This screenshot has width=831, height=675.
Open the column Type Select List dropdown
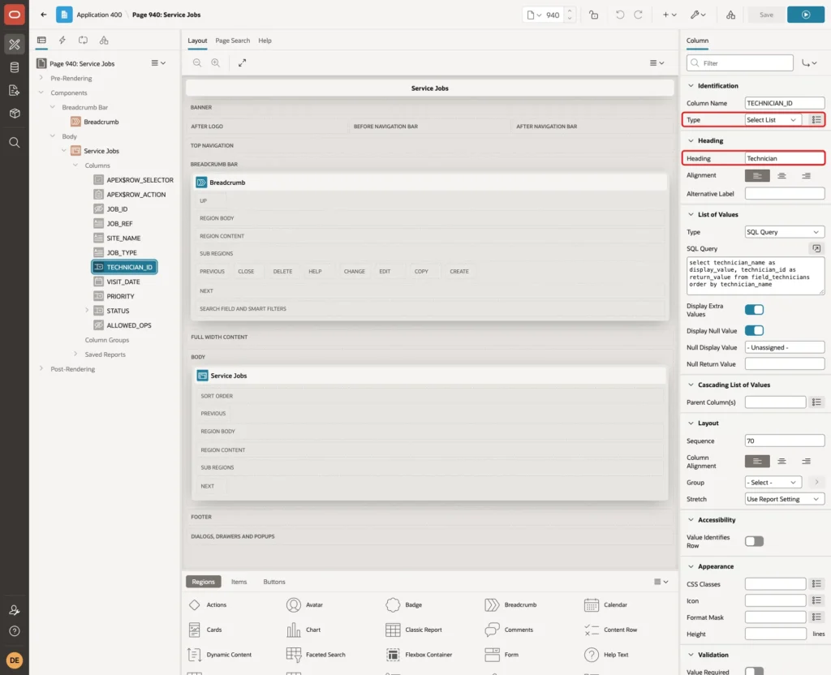click(x=773, y=120)
